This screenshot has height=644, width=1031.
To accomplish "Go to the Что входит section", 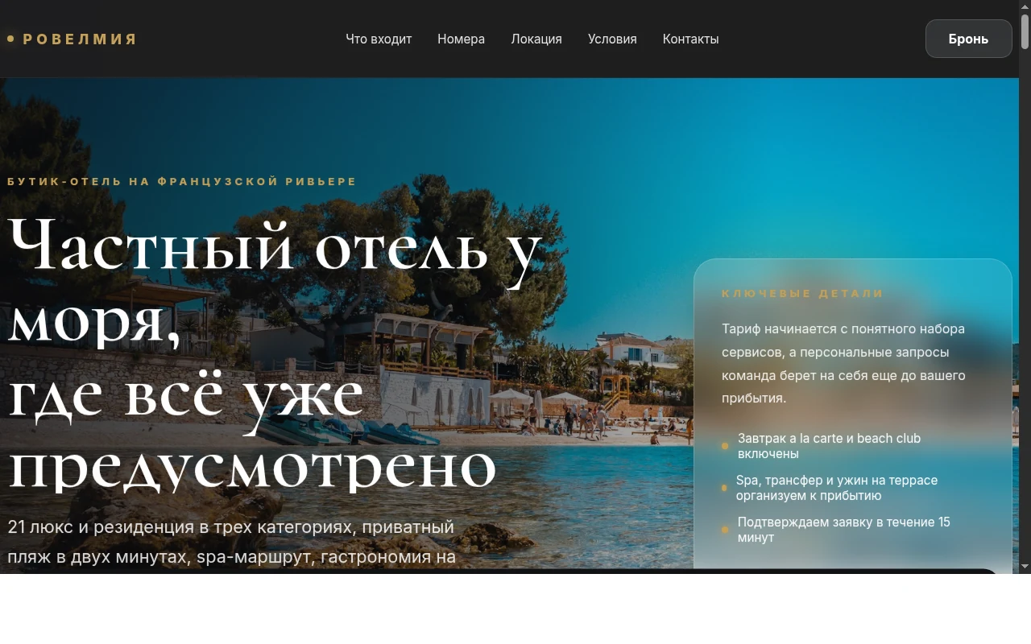I will 379,39.
